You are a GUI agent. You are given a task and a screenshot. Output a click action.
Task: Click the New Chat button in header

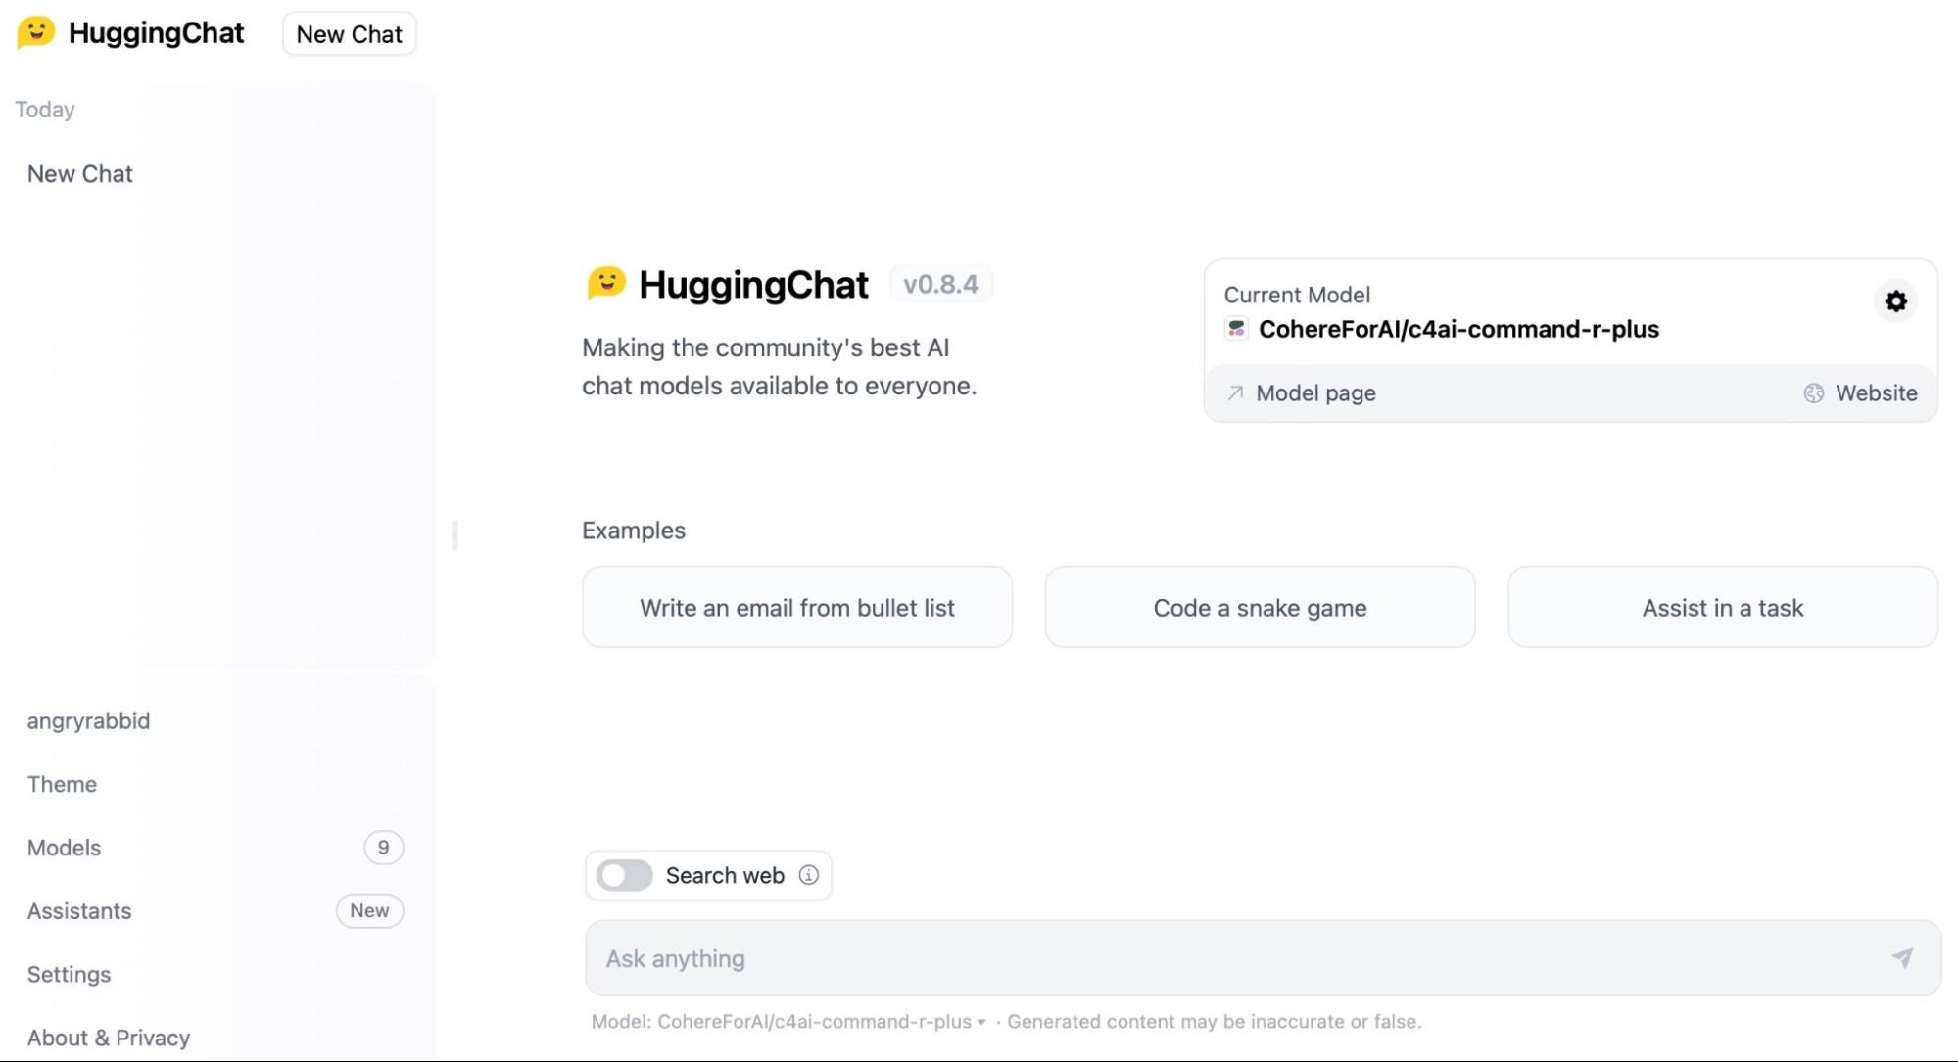coord(350,34)
